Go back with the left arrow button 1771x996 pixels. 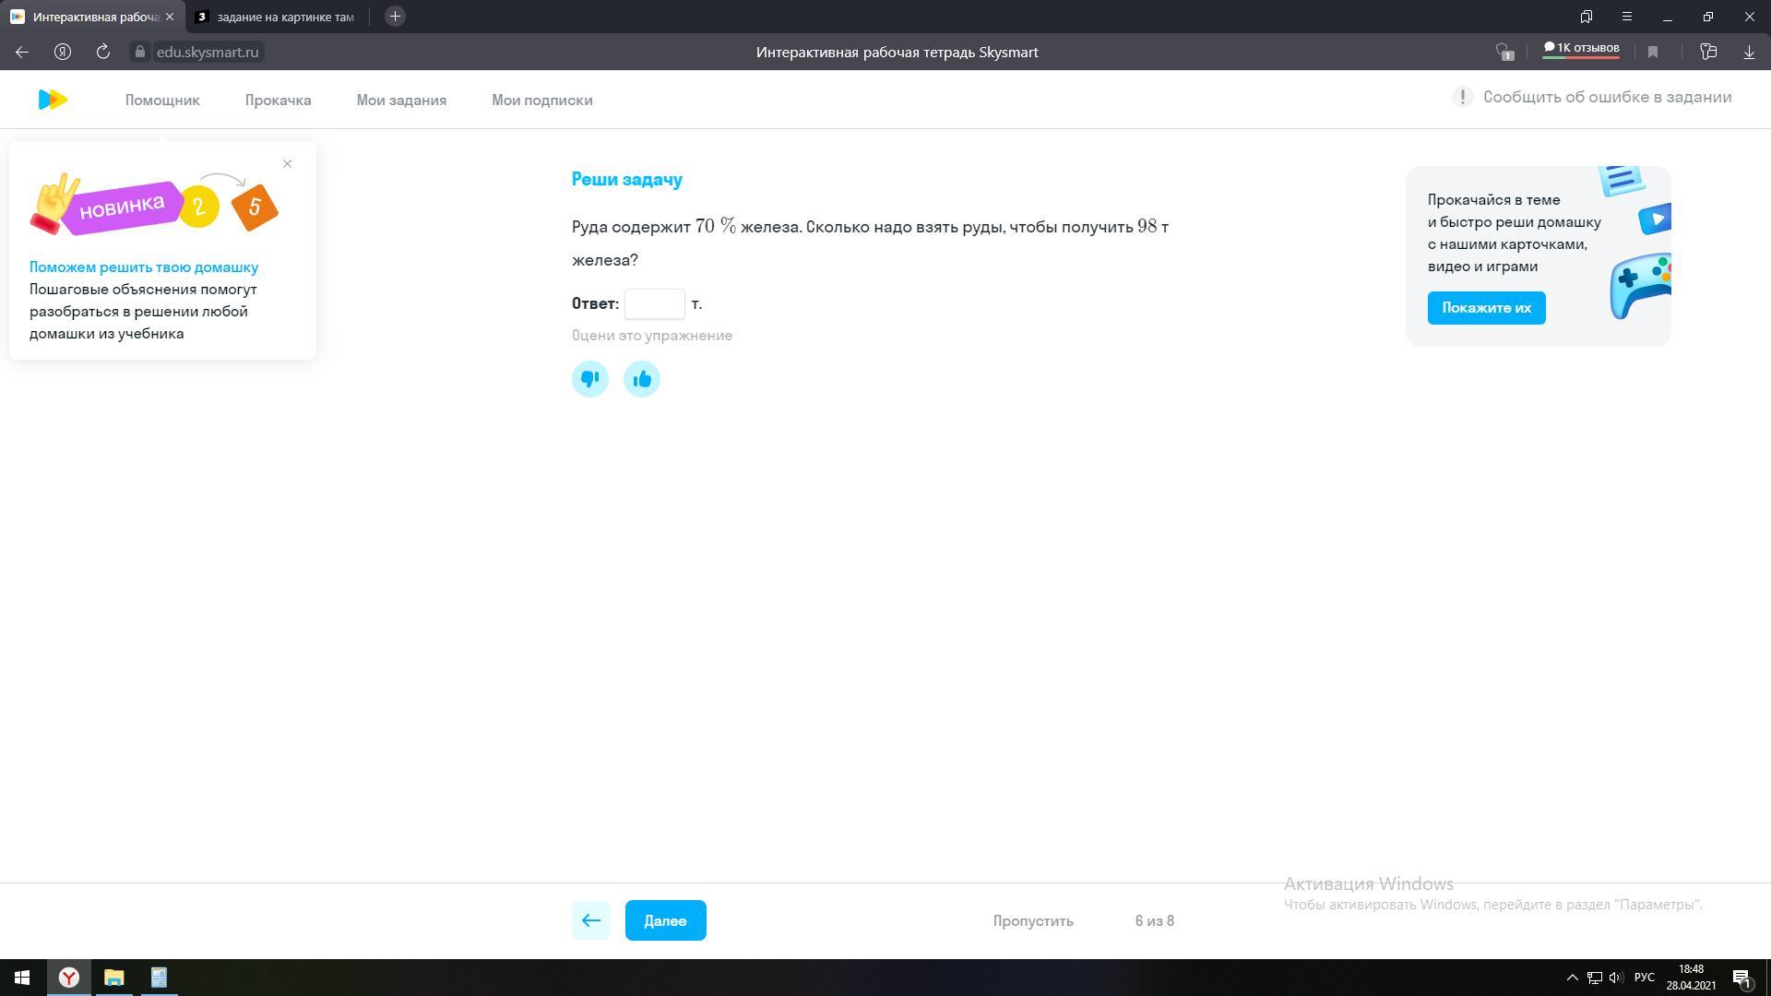[591, 920]
